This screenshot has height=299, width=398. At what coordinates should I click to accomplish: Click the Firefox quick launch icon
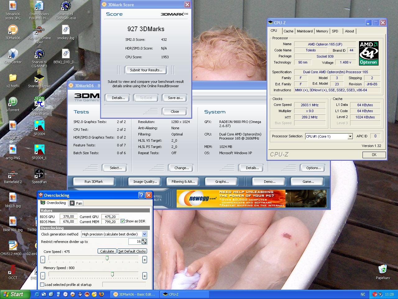coord(101,294)
